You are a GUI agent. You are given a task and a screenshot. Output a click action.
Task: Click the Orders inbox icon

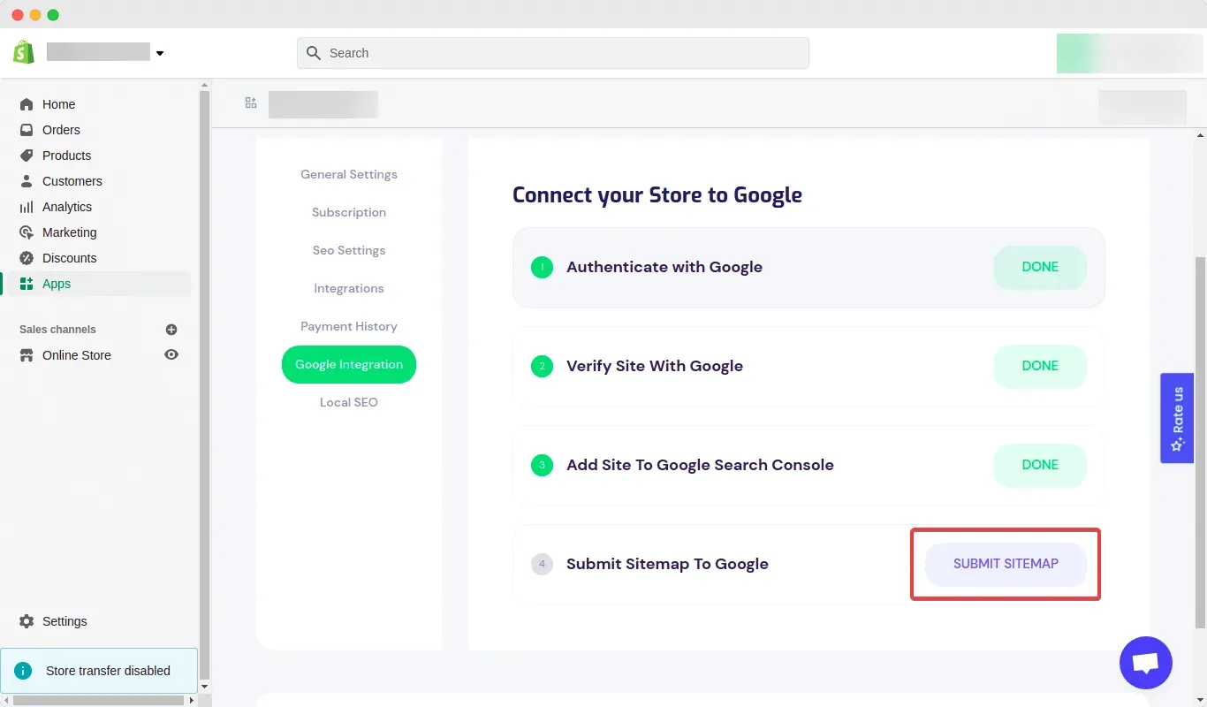point(27,130)
